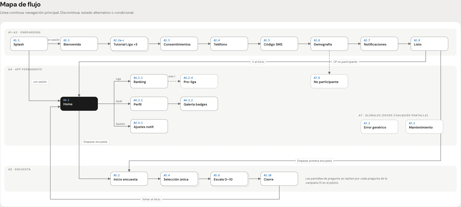Open the A7.3 Error genérico node

(379, 127)
